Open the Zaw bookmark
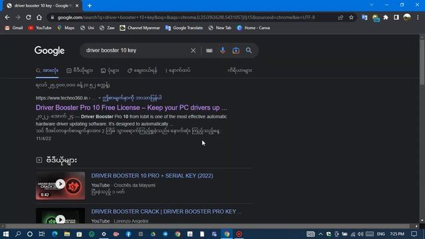Image resolution: width=425 pixels, height=239 pixels. [107, 28]
